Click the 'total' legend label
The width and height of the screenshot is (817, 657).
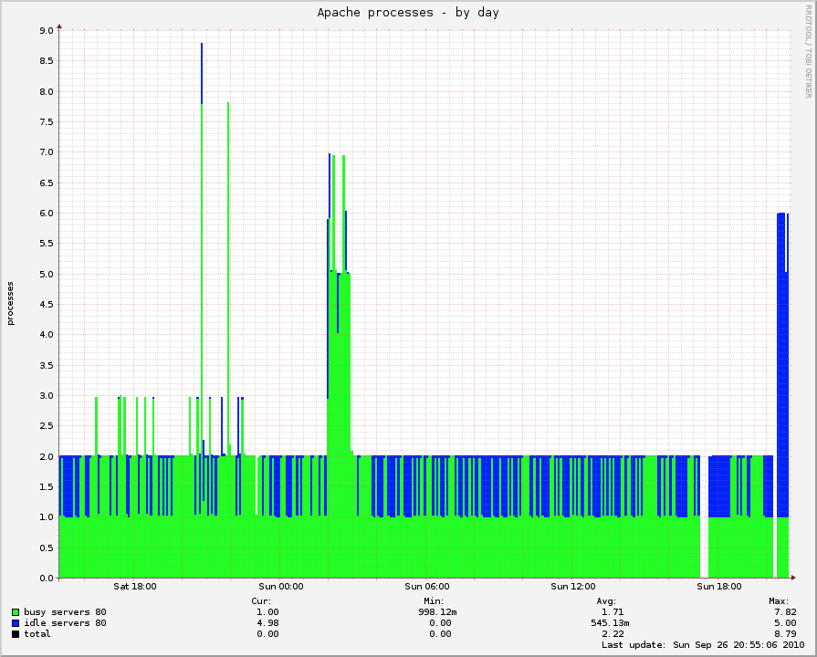coord(37,634)
